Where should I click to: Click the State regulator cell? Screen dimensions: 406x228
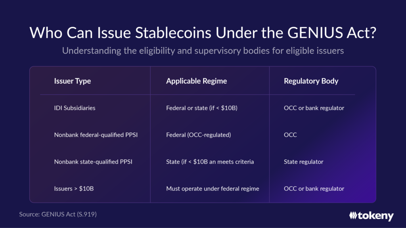point(303,161)
